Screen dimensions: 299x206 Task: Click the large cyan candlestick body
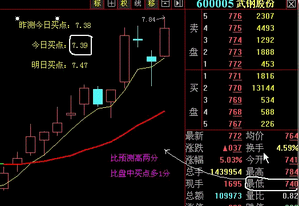98,96
